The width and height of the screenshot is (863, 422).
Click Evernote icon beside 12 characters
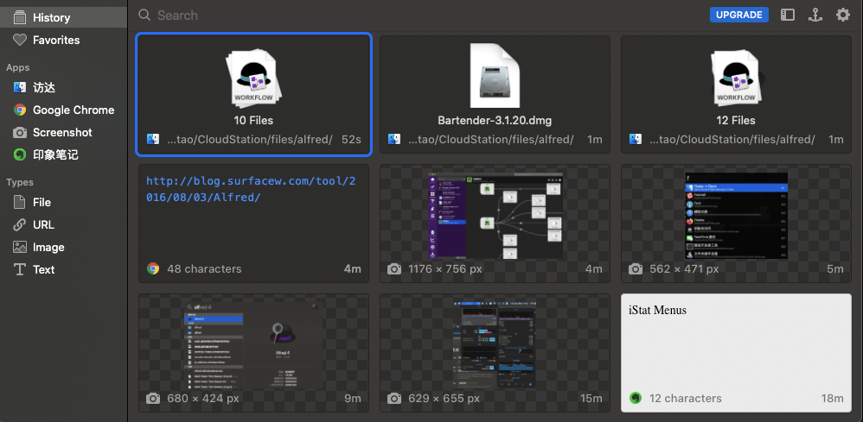[x=636, y=398]
